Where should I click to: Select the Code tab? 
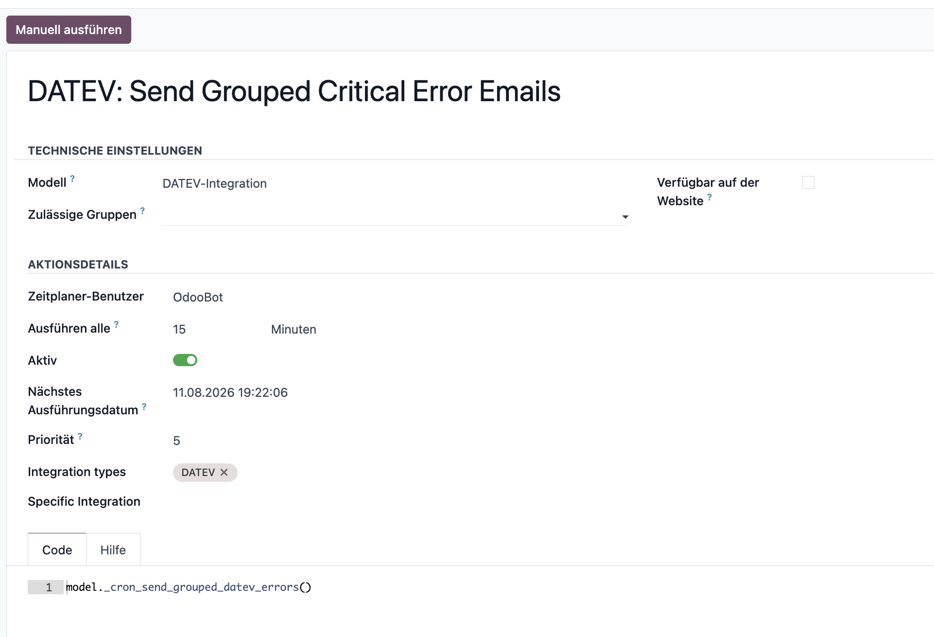click(x=57, y=550)
